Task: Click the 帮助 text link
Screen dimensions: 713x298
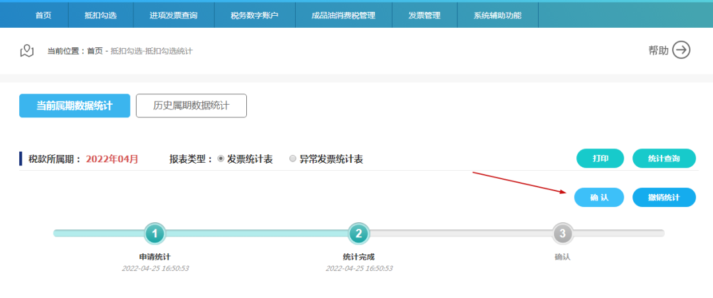Action: click(658, 50)
